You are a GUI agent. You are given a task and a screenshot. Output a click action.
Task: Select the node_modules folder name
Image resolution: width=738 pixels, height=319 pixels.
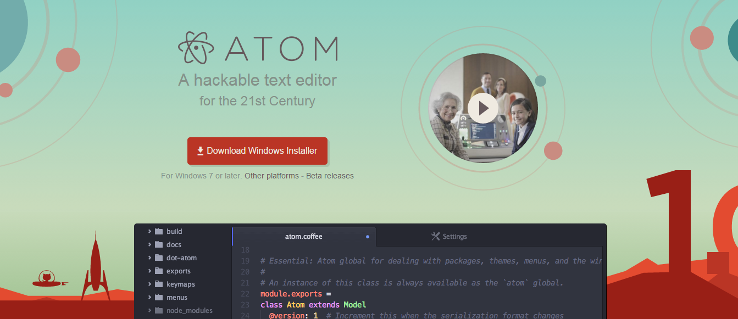coord(190,310)
